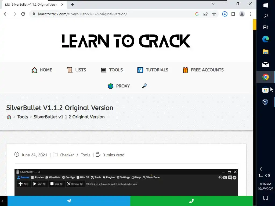275x206 pixels.
Task: Go back with the browser back arrow
Action: [6, 14]
